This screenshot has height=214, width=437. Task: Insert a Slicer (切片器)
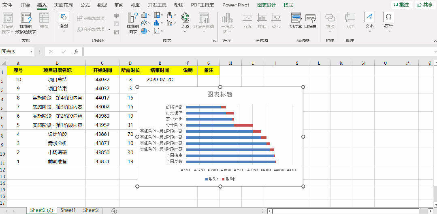tap(296, 21)
